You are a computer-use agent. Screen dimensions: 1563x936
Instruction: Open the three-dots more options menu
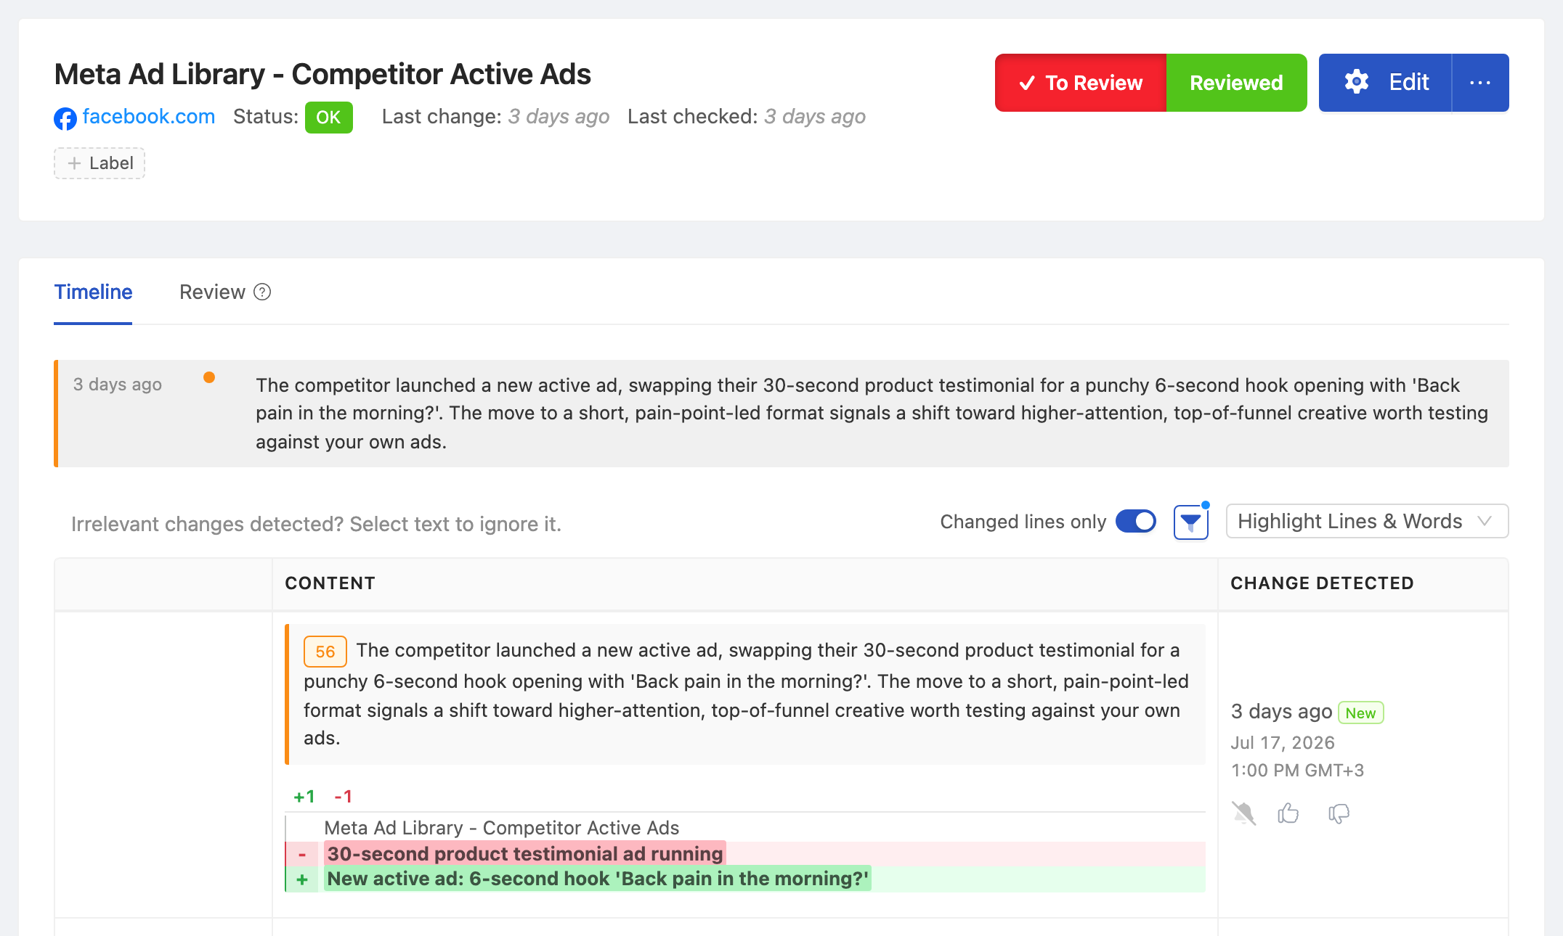coord(1480,83)
